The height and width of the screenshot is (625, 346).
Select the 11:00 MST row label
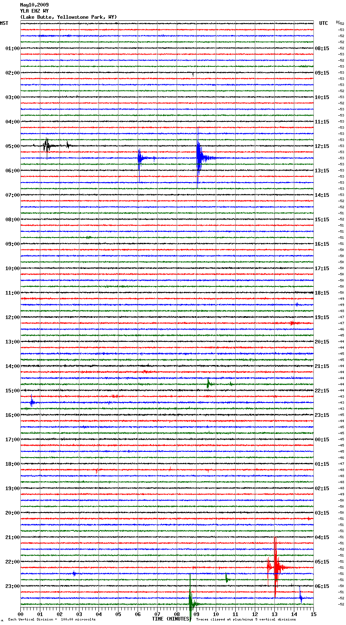coord(13,293)
